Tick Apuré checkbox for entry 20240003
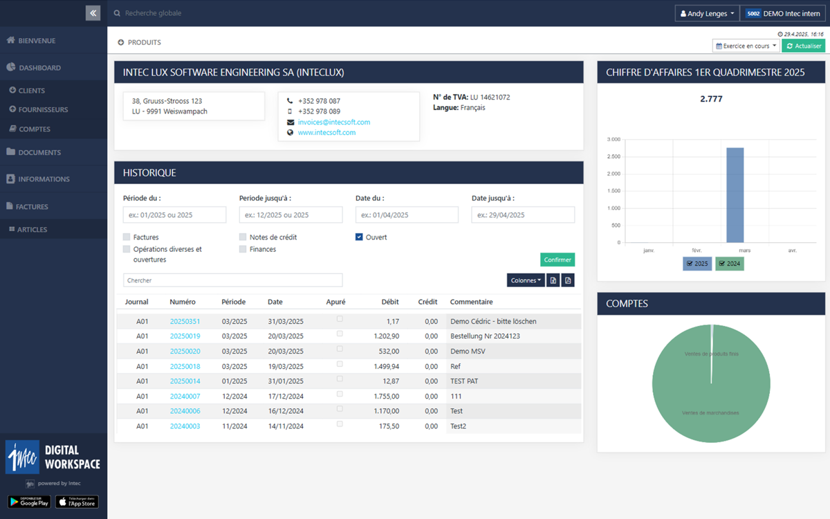Image resolution: width=830 pixels, height=519 pixels. click(x=340, y=424)
